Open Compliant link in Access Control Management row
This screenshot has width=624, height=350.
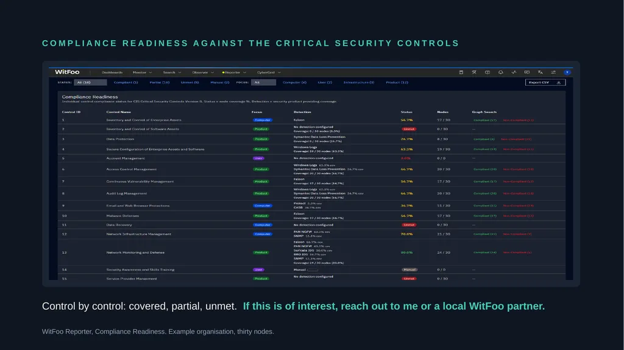(x=484, y=169)
